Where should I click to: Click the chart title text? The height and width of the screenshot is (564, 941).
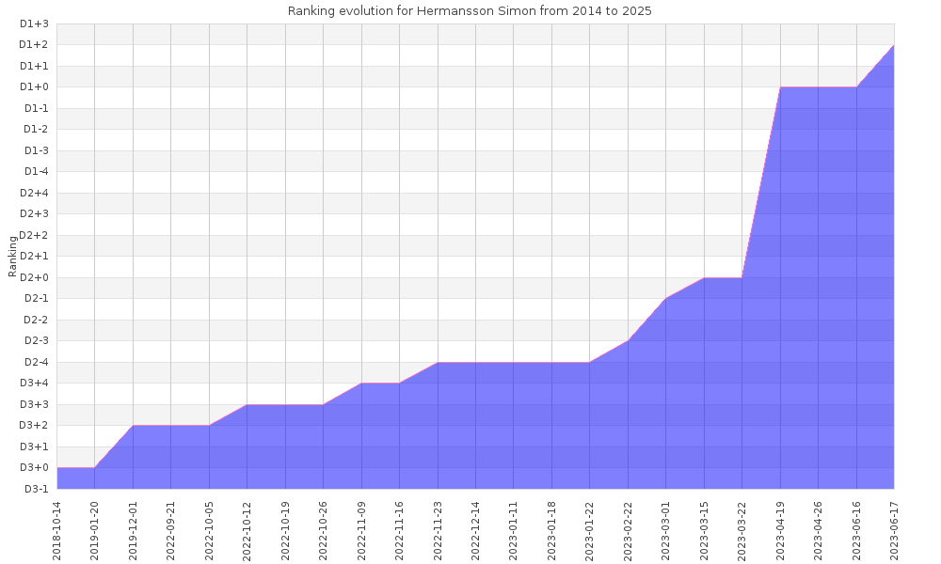(470, 10)
